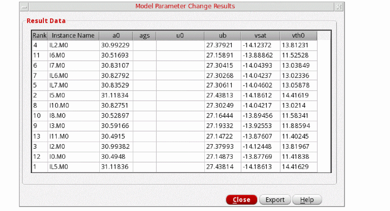390x211 pixels.
Task: Select instance IL7.M0 cell
Action: pyautogui.click(x=74, y=85)
